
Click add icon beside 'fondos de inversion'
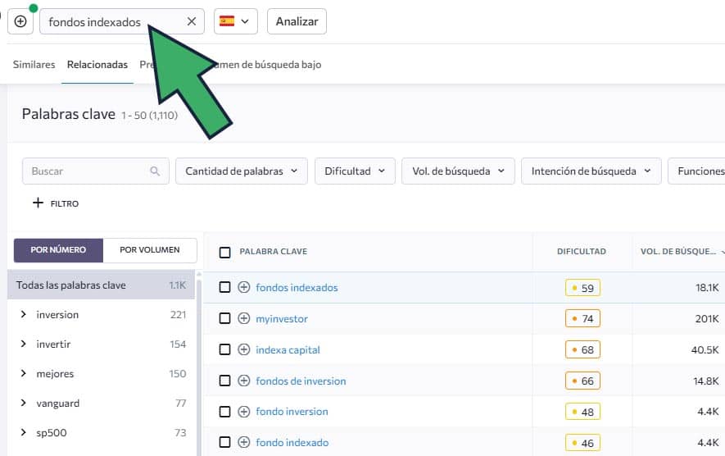click(x=243, y=381)
